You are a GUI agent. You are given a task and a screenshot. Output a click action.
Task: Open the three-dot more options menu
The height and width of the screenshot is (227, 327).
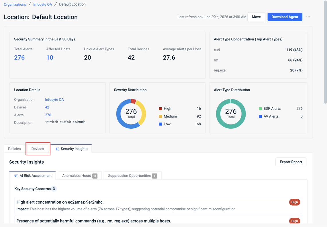click(308, 17)
